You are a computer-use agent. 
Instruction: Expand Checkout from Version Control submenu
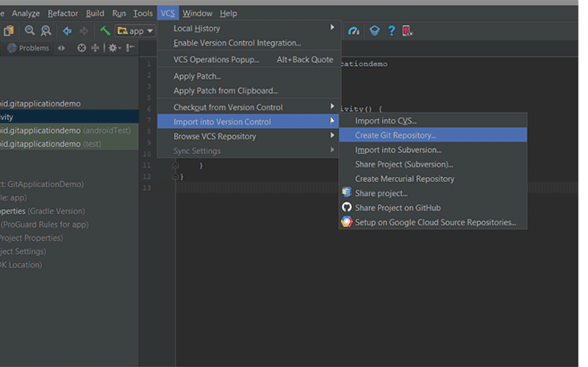click(x=249, y=107)
